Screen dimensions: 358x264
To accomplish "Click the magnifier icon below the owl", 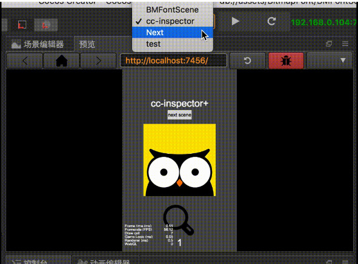I will click(178, 220).
